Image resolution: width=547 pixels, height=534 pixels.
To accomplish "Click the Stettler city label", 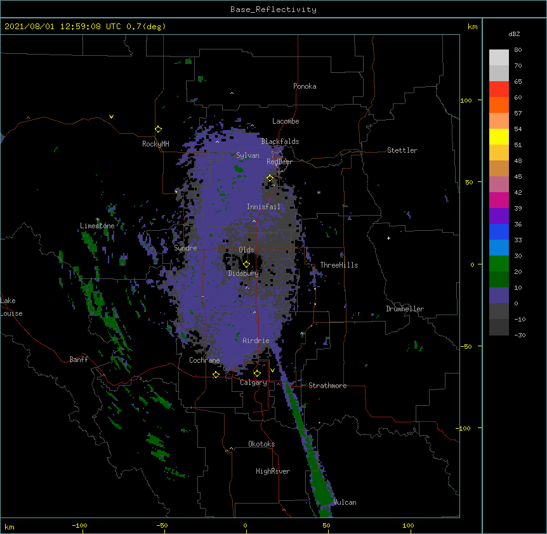I will pyautogui.click(x=402, y=150).
